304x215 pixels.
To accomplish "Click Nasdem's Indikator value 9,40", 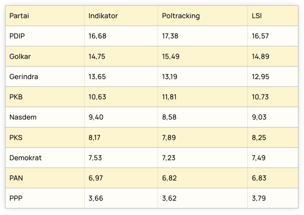I will (96, 117).
